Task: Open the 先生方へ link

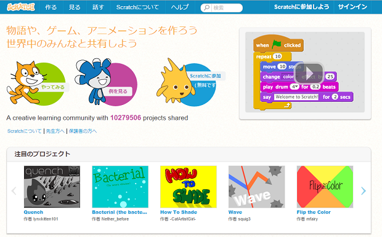Action: 55,131
